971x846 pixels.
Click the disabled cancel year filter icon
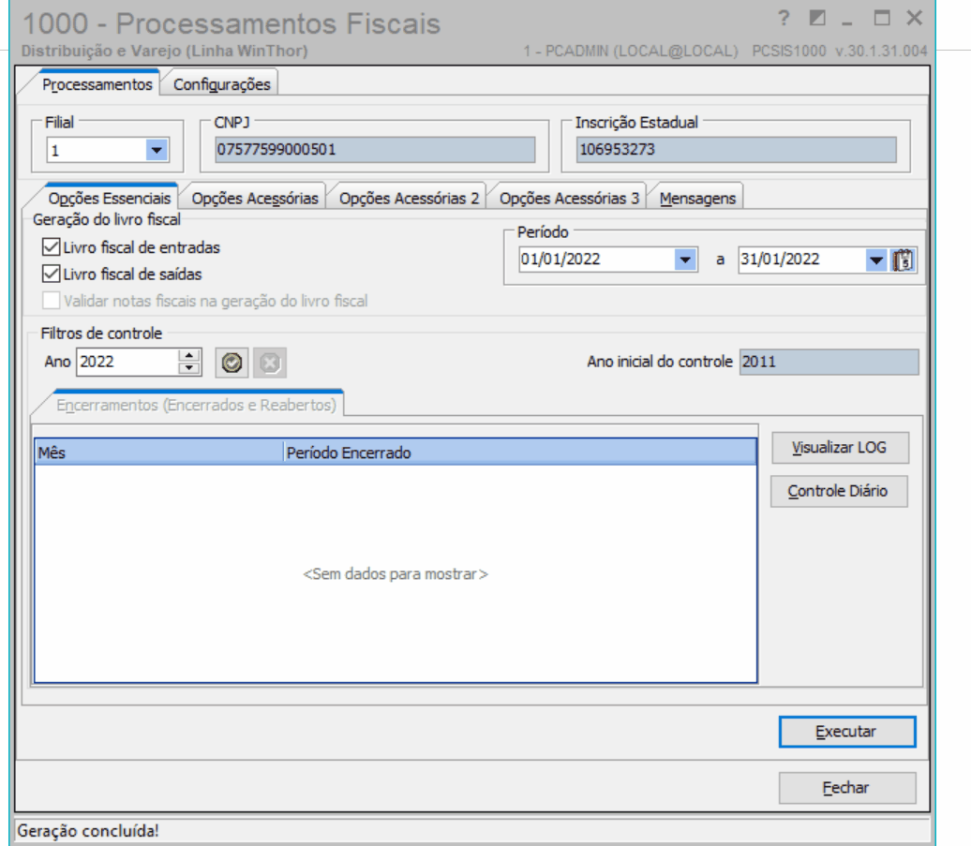(270, 363)
